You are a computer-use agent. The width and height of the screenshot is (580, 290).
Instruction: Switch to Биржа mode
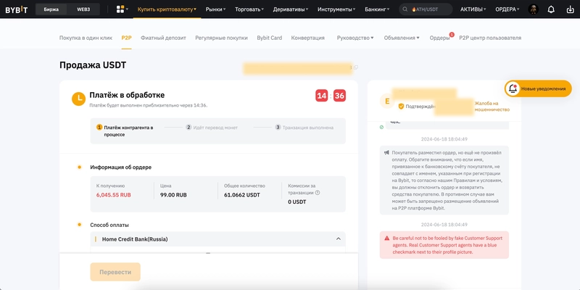(51, 9)
